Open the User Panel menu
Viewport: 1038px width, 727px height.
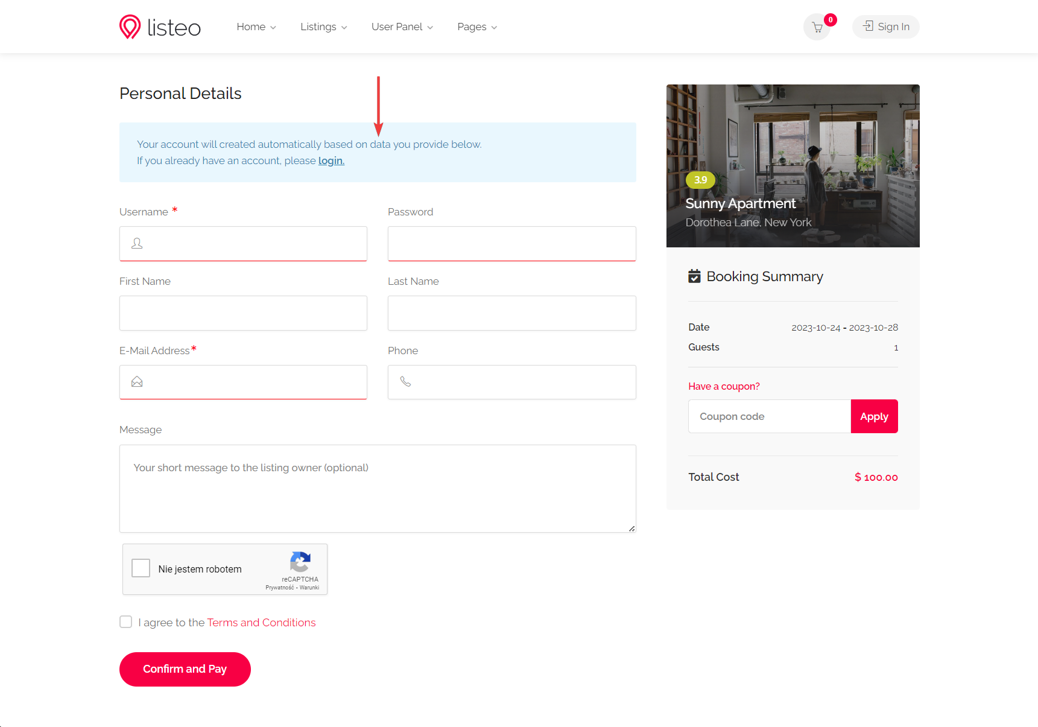pyautogui.click(x=402, y=27)
